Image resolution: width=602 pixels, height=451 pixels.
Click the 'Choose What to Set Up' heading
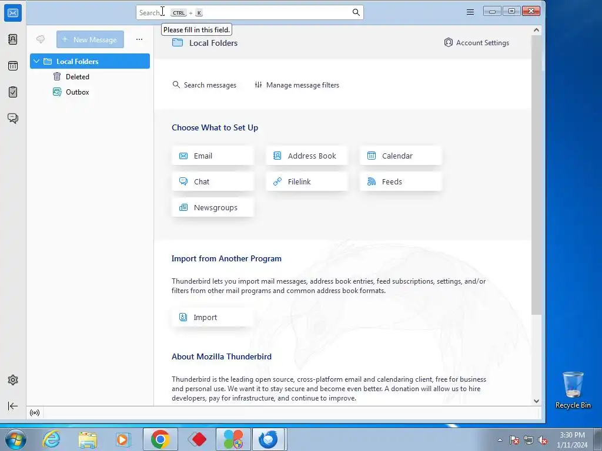[215, 127]
